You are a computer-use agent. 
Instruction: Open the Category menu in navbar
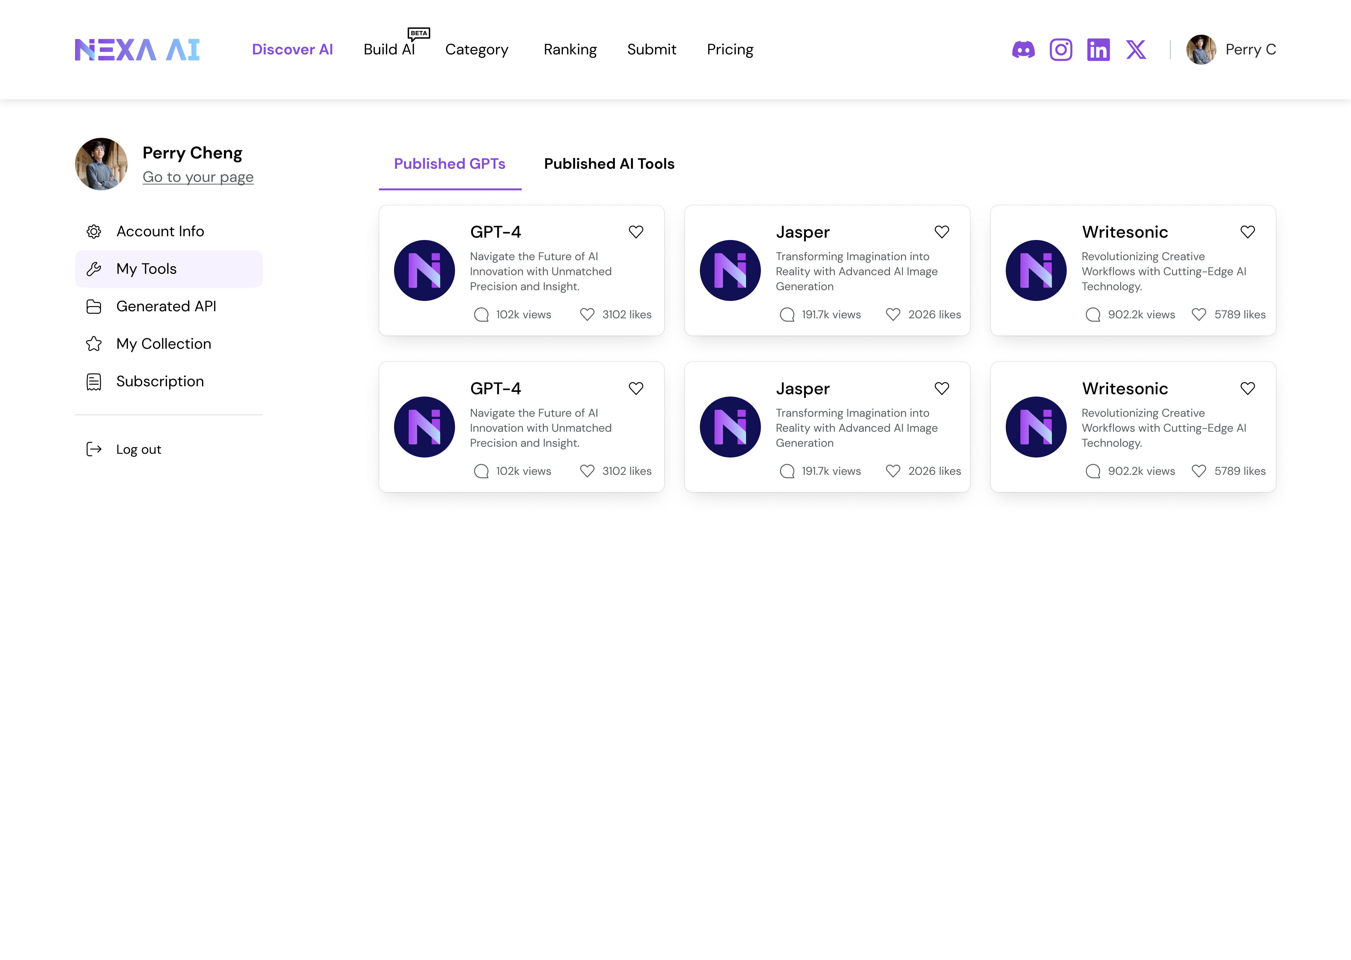click(x=476, y=50)
